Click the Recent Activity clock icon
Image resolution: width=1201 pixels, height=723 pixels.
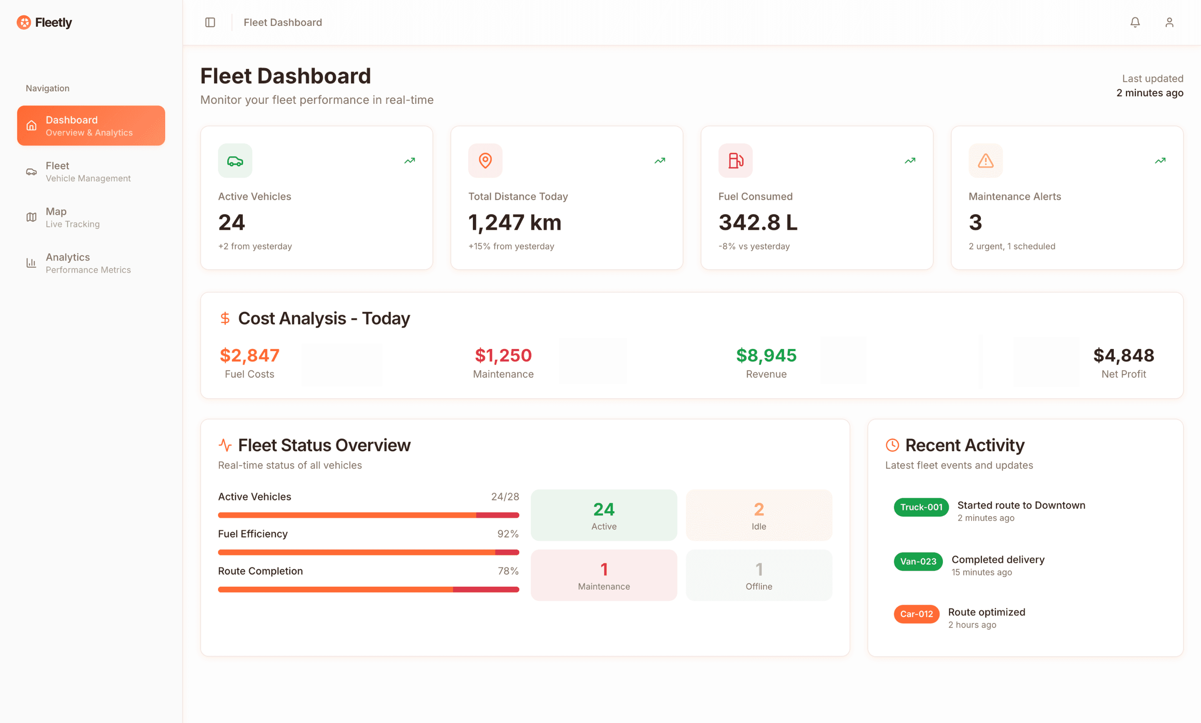click(892, 445)
